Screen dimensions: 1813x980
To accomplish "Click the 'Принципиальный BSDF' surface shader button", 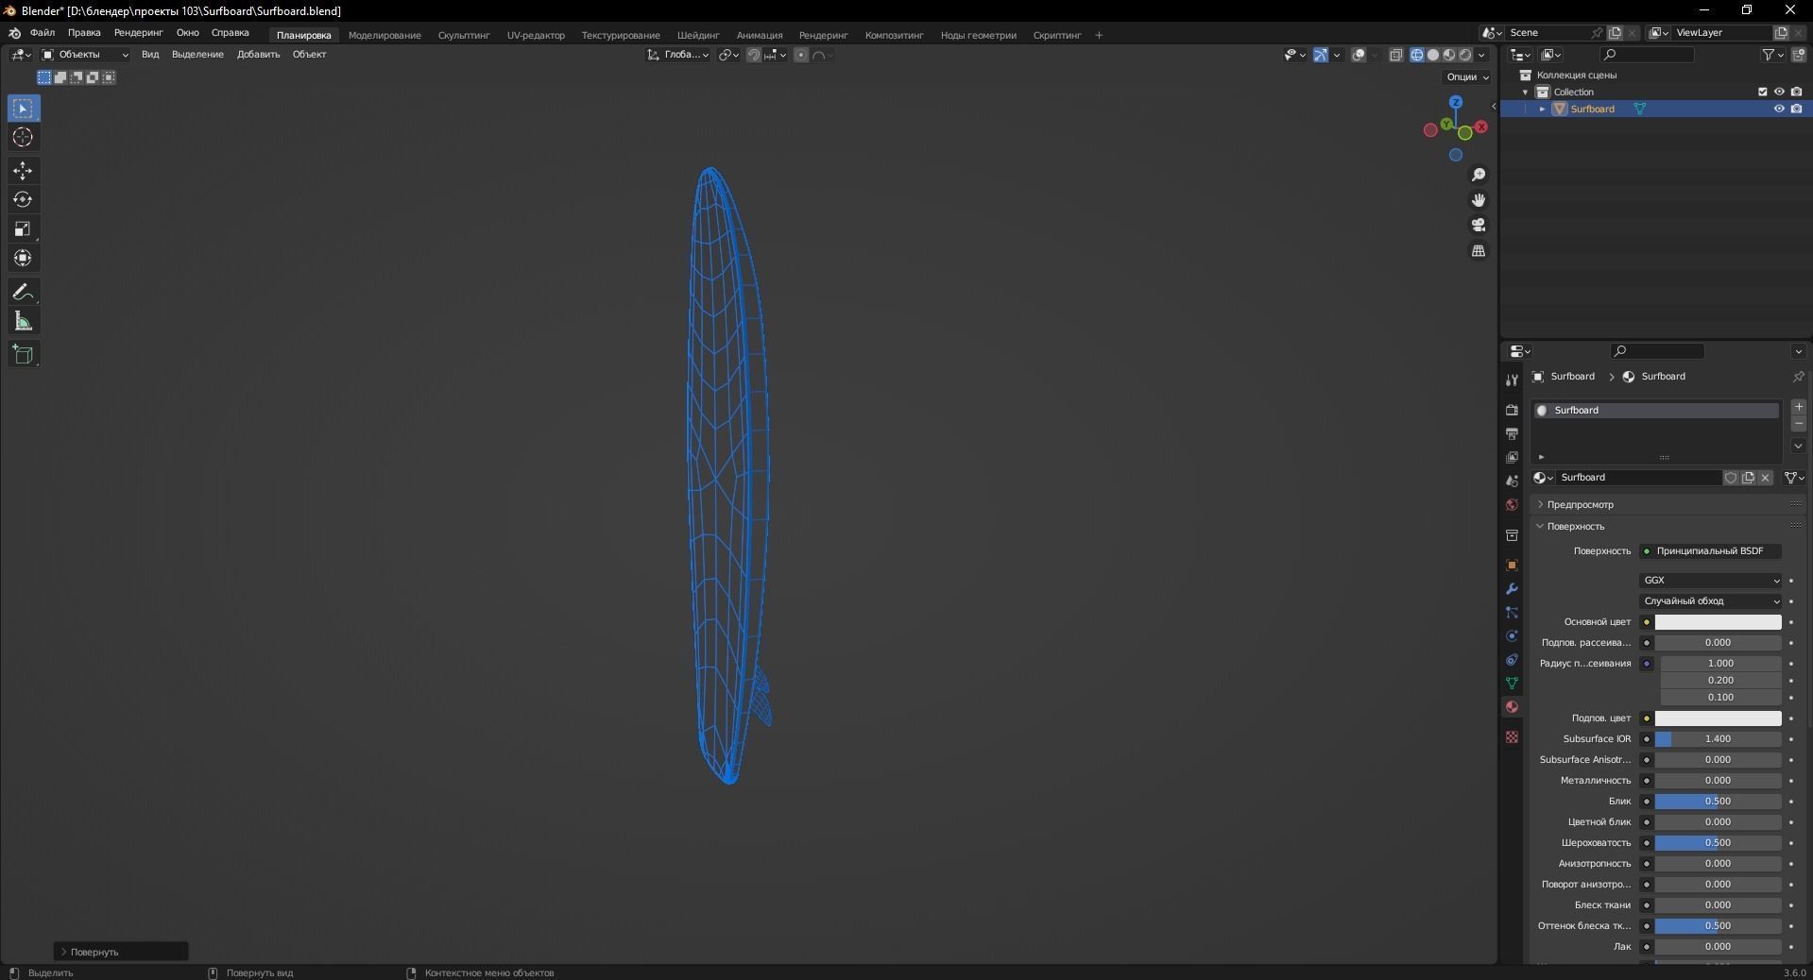I will (x=1711, y=551).
